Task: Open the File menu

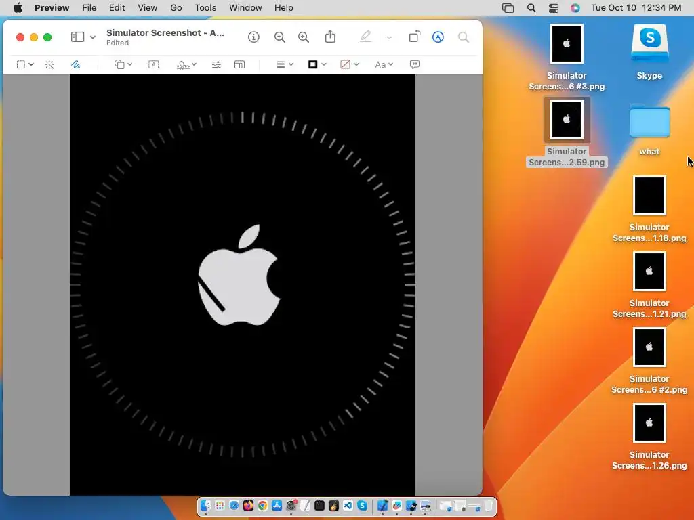Action: (x=89, y=8)
